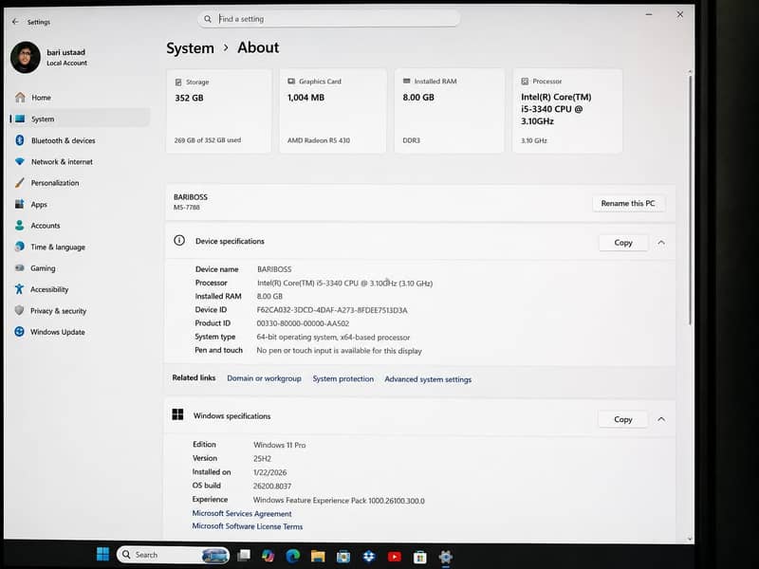Click the Version value 25H2

262,459
